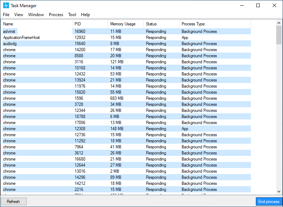283x207 pixels.
Task: Select chrome process with PID 11976
Action: tap(127, 86)
